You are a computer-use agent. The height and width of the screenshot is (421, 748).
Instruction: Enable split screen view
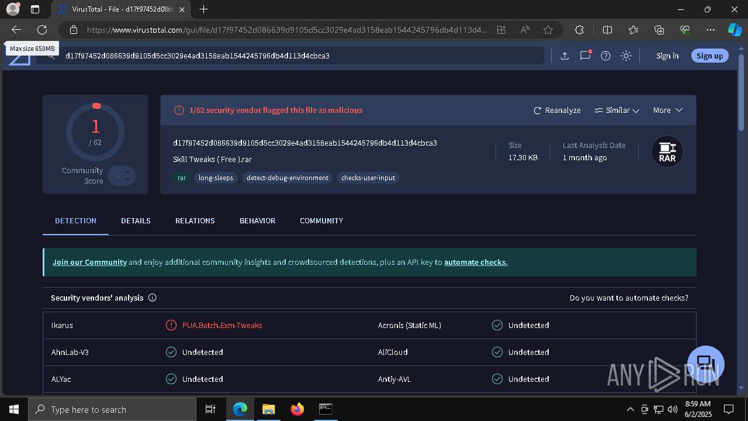tap(607, 30)
